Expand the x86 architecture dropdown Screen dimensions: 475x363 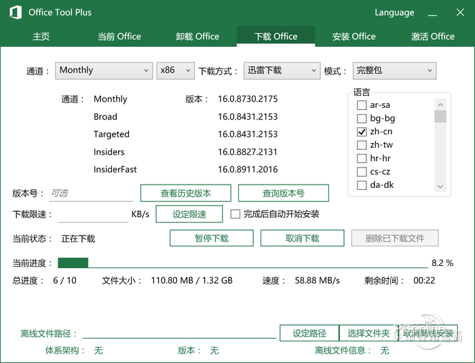174,71
